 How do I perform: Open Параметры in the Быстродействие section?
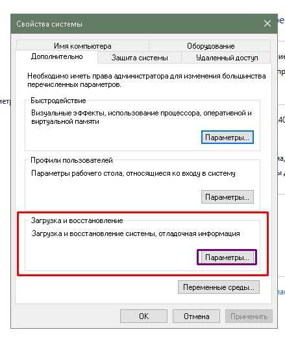(x=227, y=137)
